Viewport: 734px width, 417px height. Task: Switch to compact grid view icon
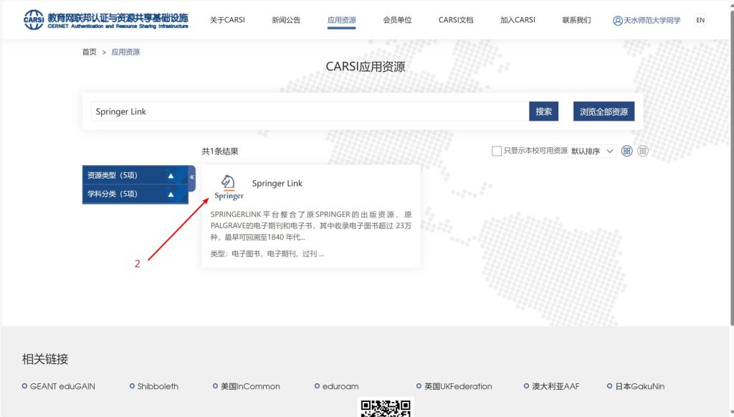pyautogui.click(x=643, y=151)
